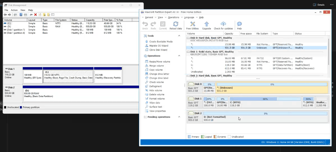Click the red X delete icon in Disk Management
Image resolution: width=336 pixels, height=152 pixels.
point(35,15)
